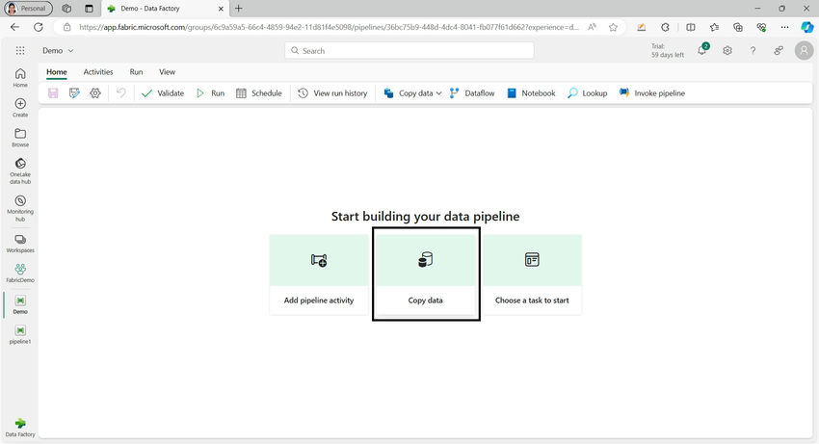
Task: Open the Help question mark
Action: [x=753, y=51]
